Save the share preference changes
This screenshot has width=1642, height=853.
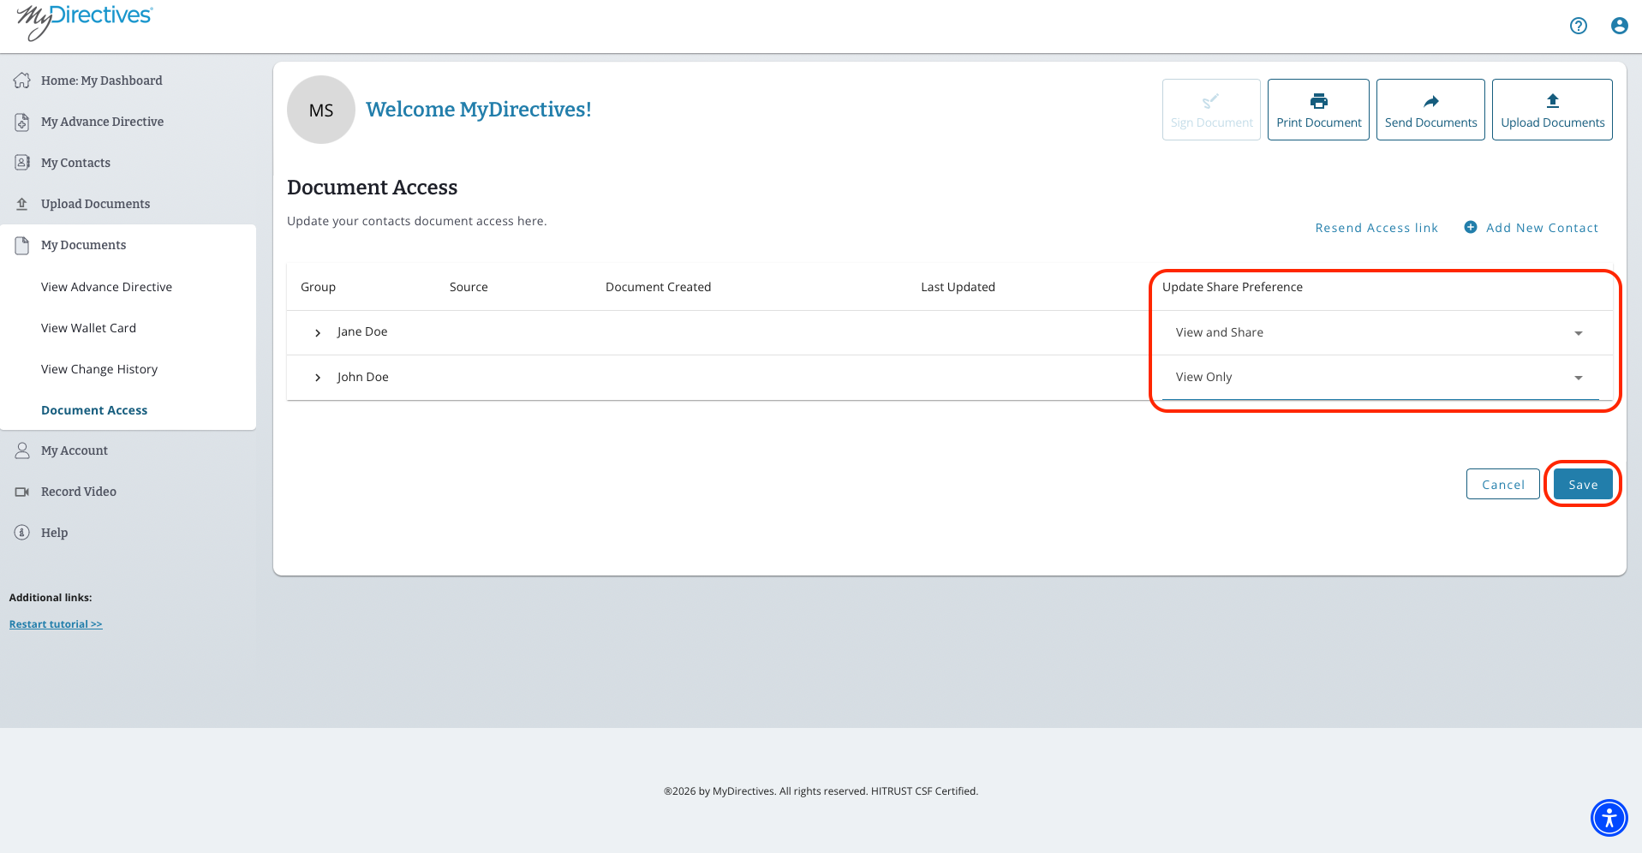(1583, 484)
